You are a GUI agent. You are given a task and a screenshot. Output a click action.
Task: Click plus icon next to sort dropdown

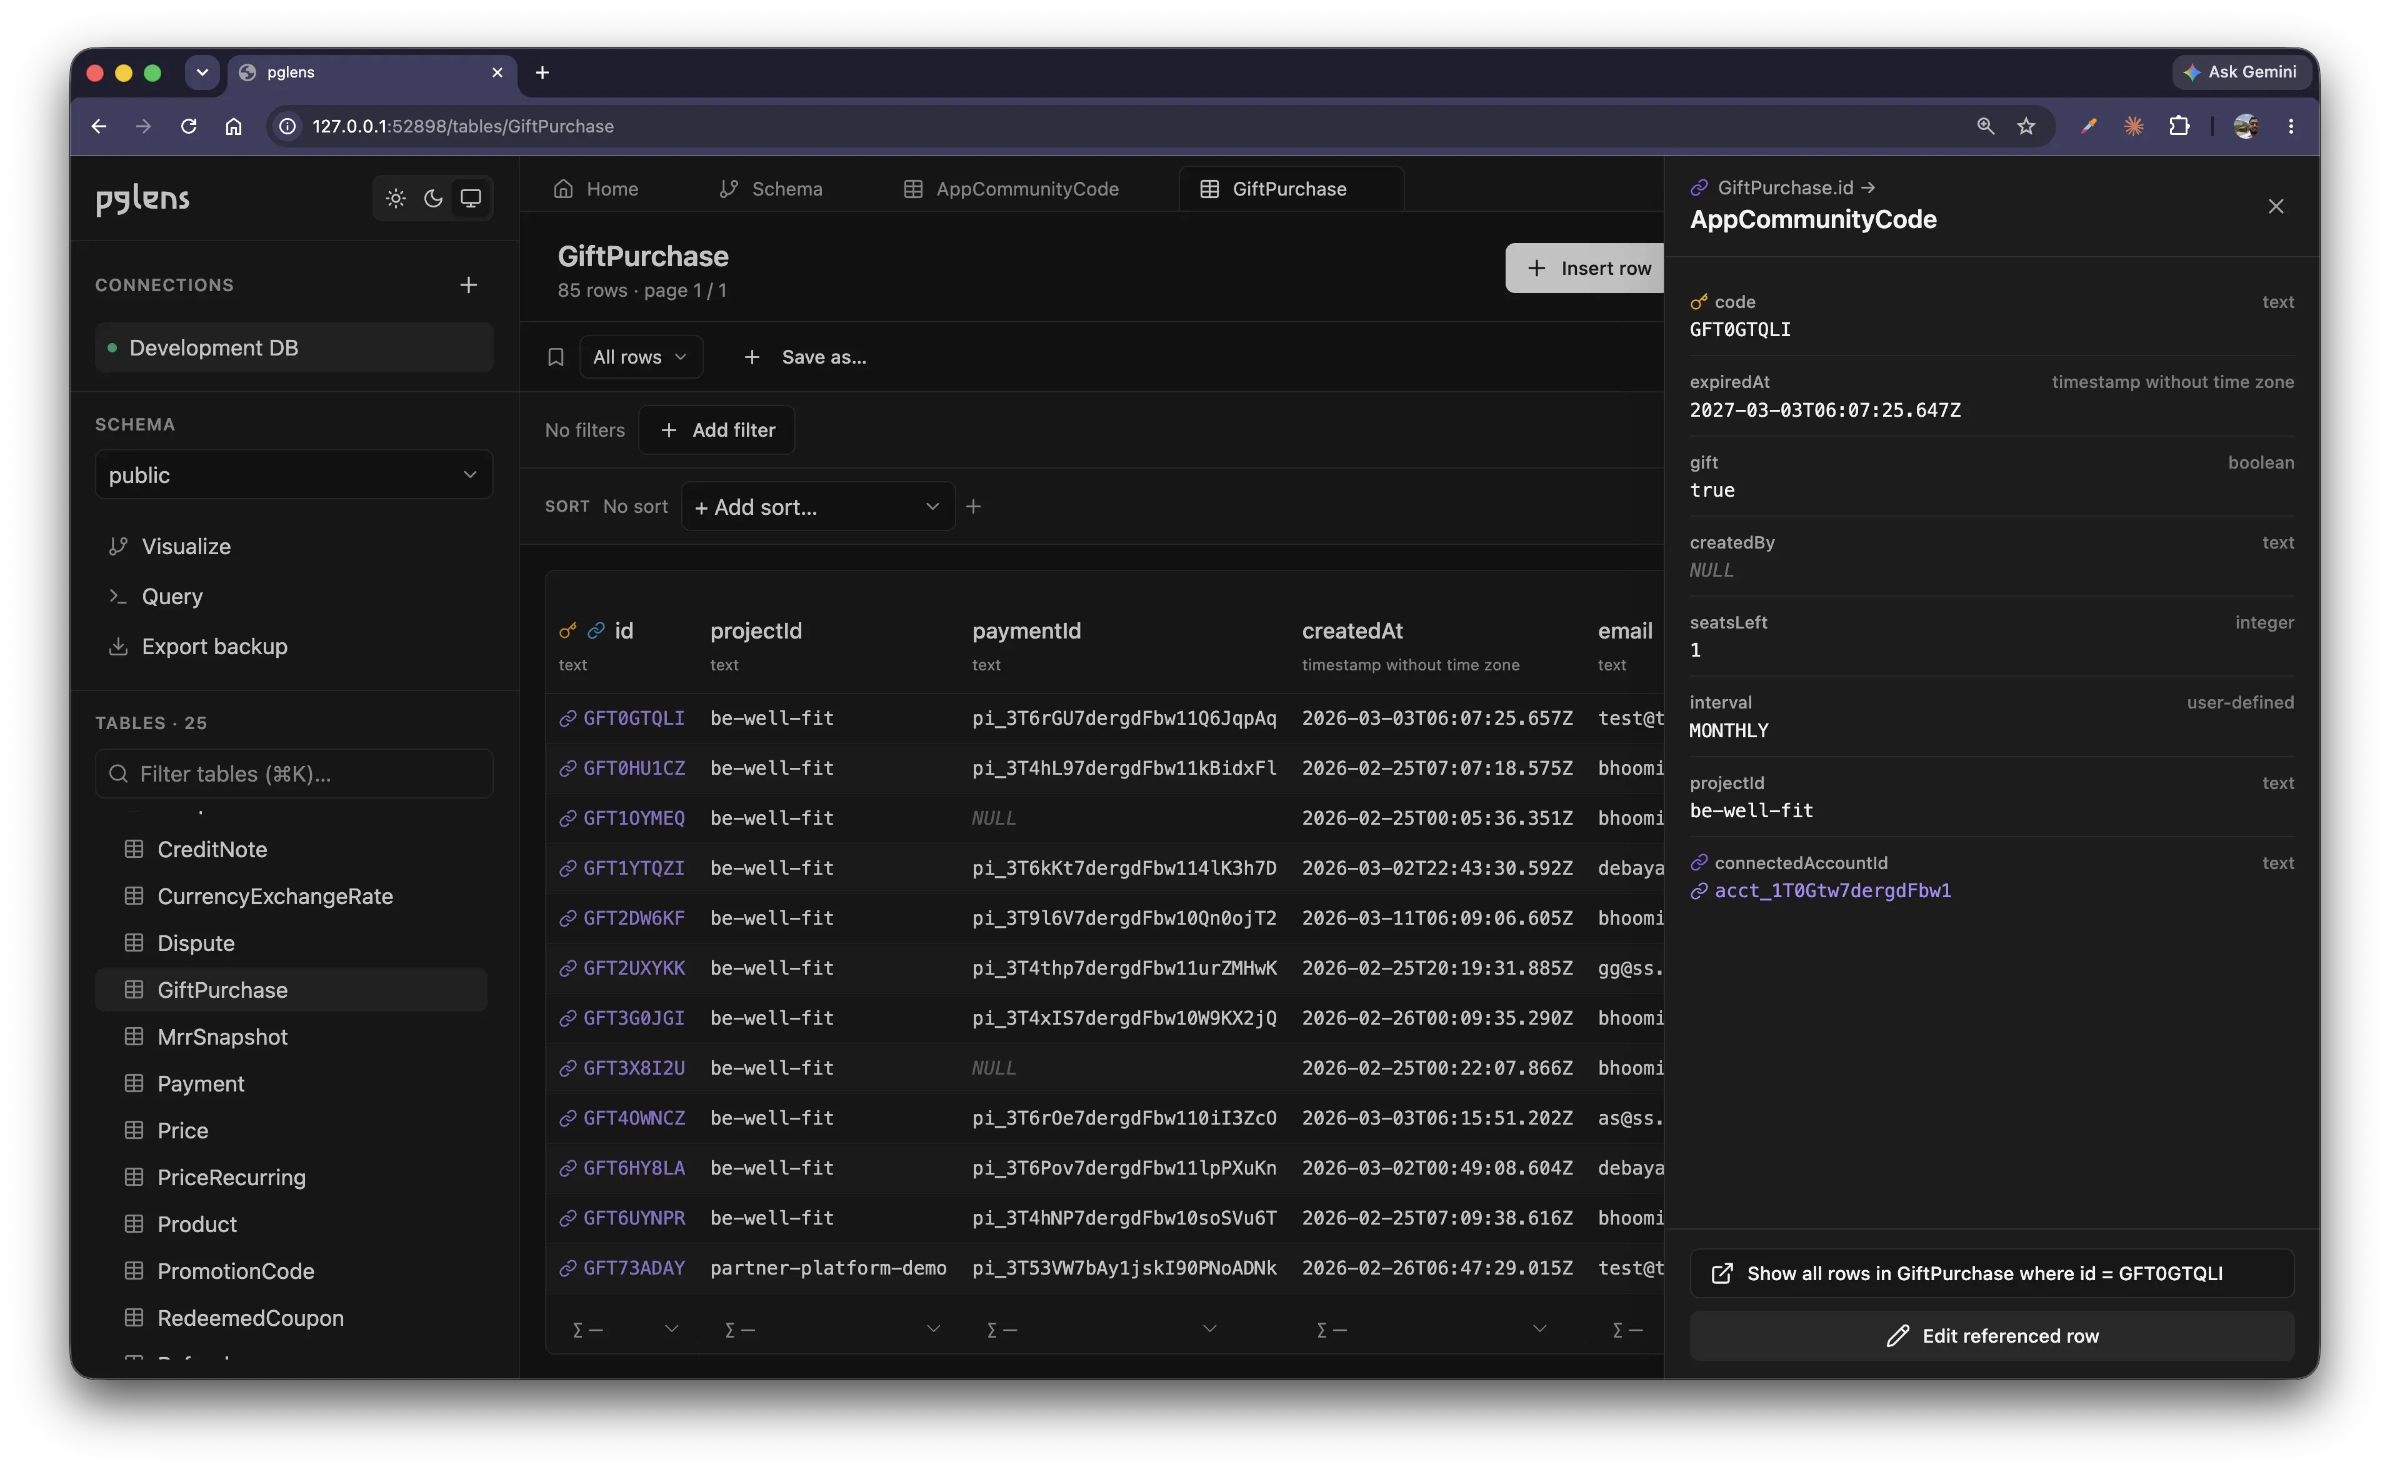pyautogui.click(x=973, y=506)
